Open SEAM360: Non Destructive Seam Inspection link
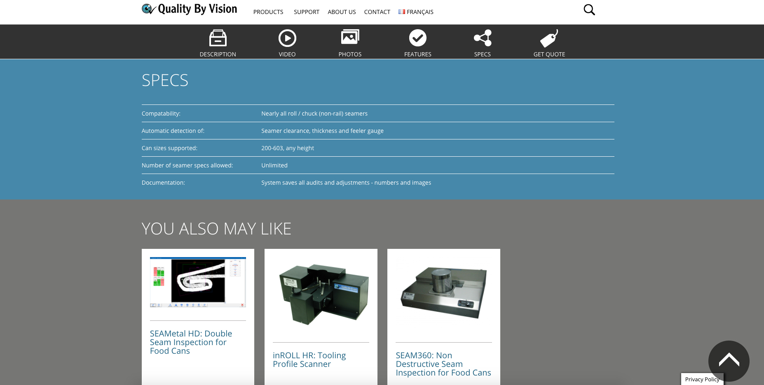This screenshot has width=764, height=385. [443, 364]
